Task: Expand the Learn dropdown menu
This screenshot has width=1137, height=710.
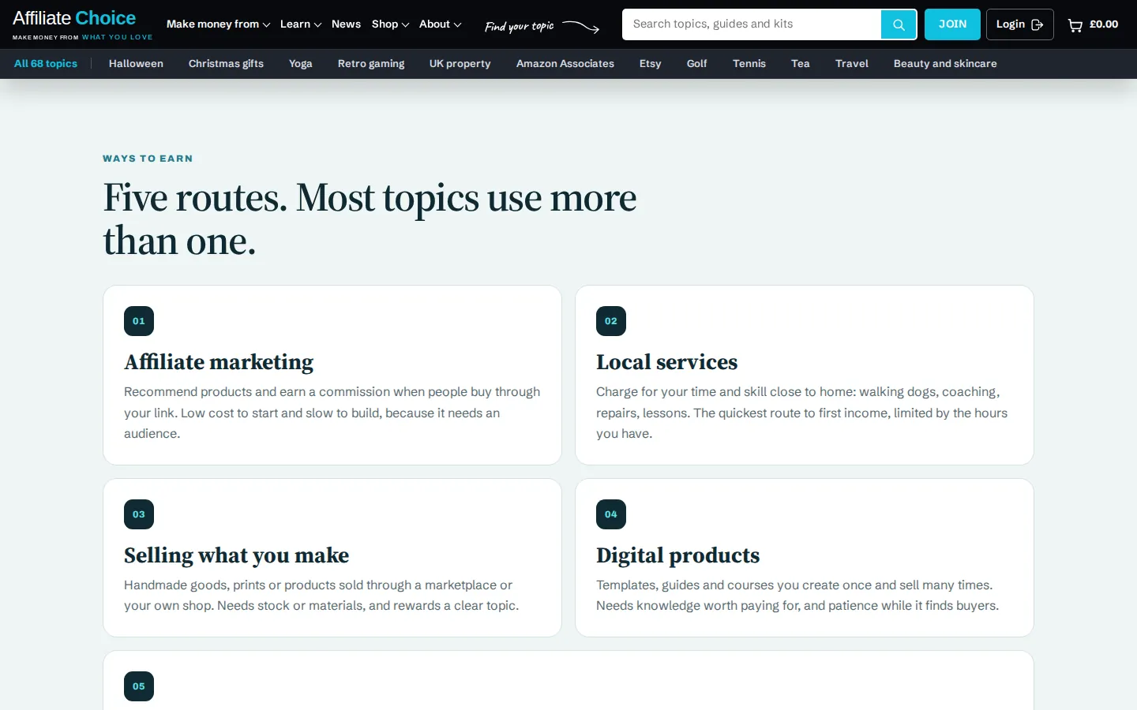Action: (x=301, y=24)
